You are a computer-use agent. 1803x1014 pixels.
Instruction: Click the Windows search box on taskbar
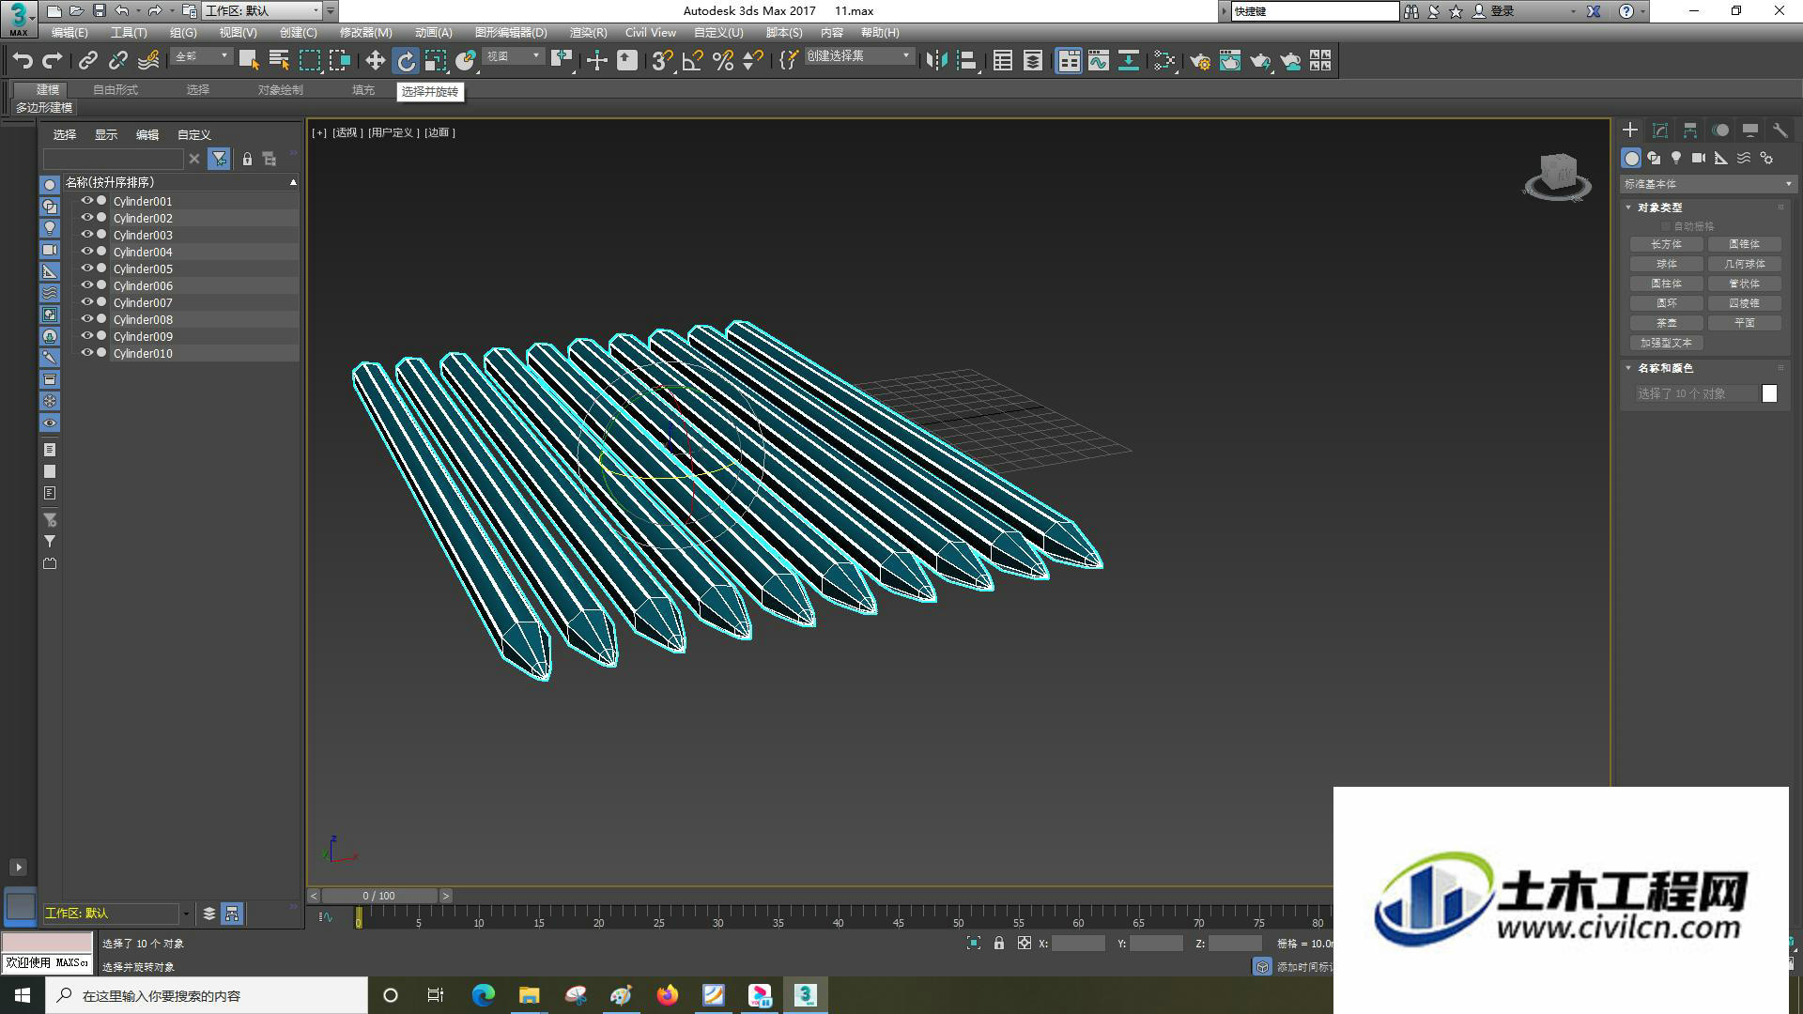pyautogui.click(x=207, y=995)
